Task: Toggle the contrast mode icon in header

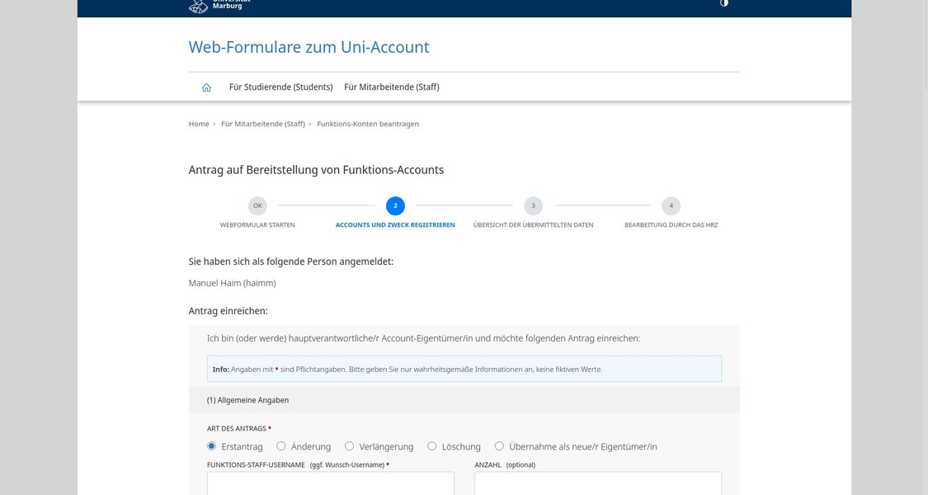Action: pos(723,3)
